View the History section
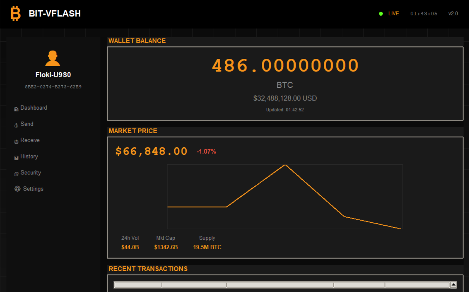The width and height of the screenshot is (469, 292). click(29, 156)
